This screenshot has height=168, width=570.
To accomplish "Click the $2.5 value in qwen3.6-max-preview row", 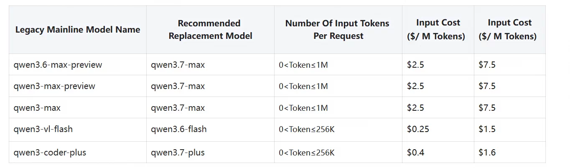I will pyautogui.click(x=415, y=65).
